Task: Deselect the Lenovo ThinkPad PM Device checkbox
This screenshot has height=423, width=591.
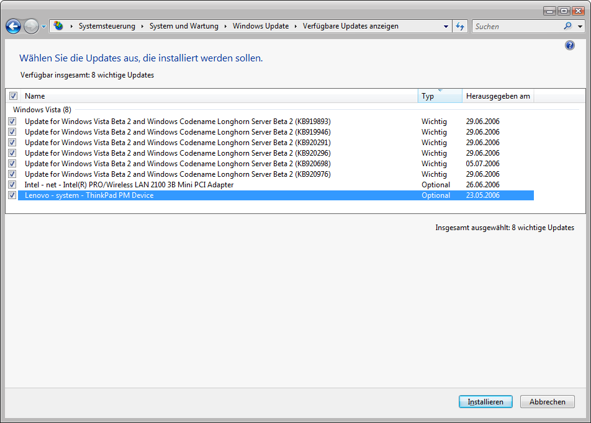Action: (12, 195)
